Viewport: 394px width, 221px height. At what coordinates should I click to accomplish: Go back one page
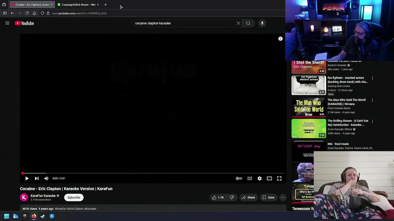pyautogui.click(x=12, y=13)
